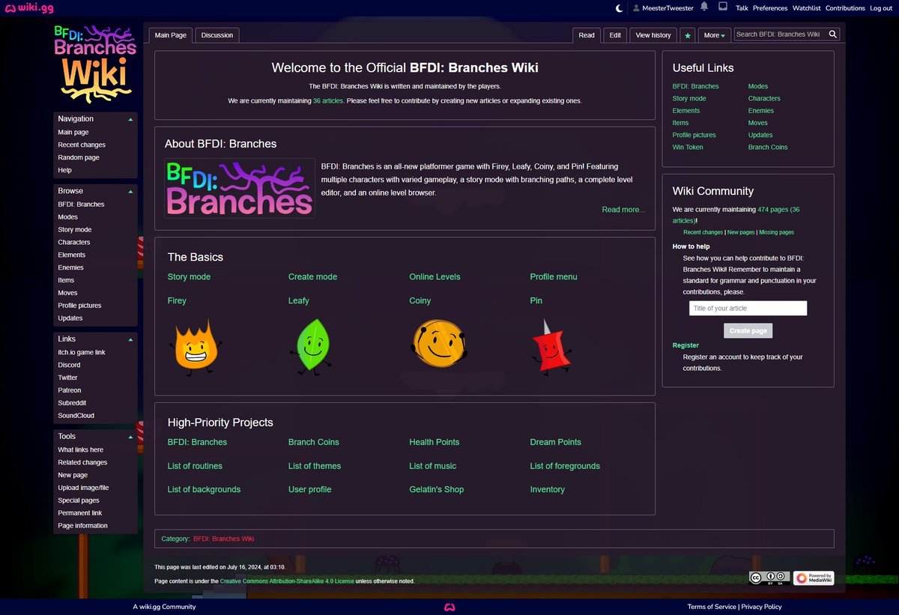Open the Firey character image

click(x=195, y=347)
